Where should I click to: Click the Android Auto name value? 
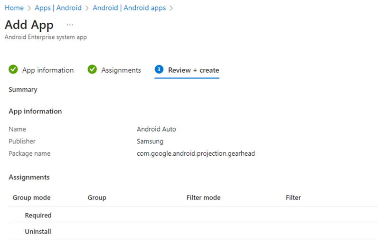click(156, 129)
